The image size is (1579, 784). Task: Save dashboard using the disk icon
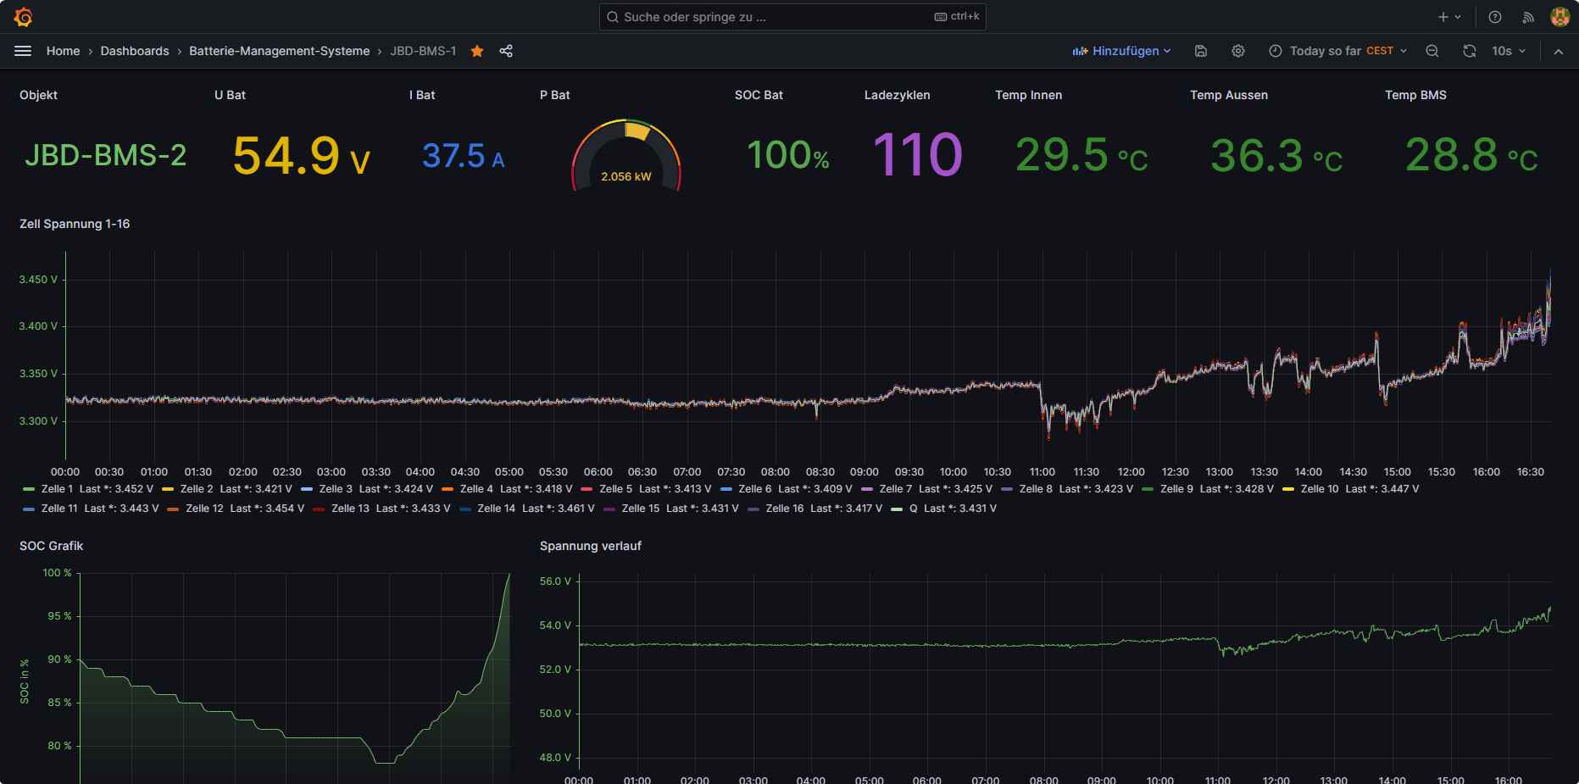click(x=1201, y=51)
